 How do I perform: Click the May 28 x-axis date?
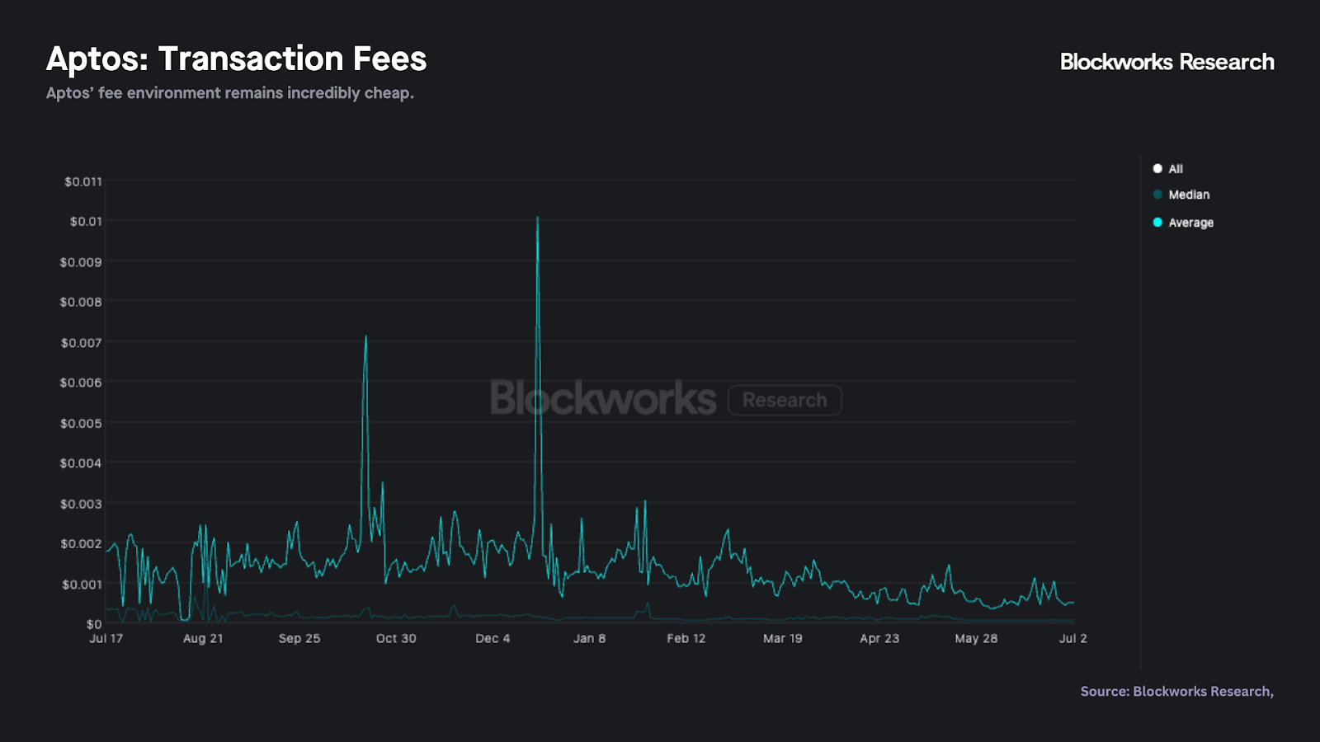click(976, 638)
